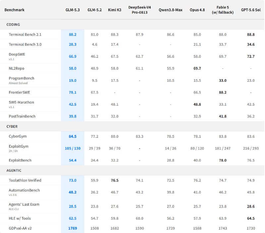Click the DeepSWE benchmark name
The width and height of the screenshot is (265, 233).
[x=17, y=54]
